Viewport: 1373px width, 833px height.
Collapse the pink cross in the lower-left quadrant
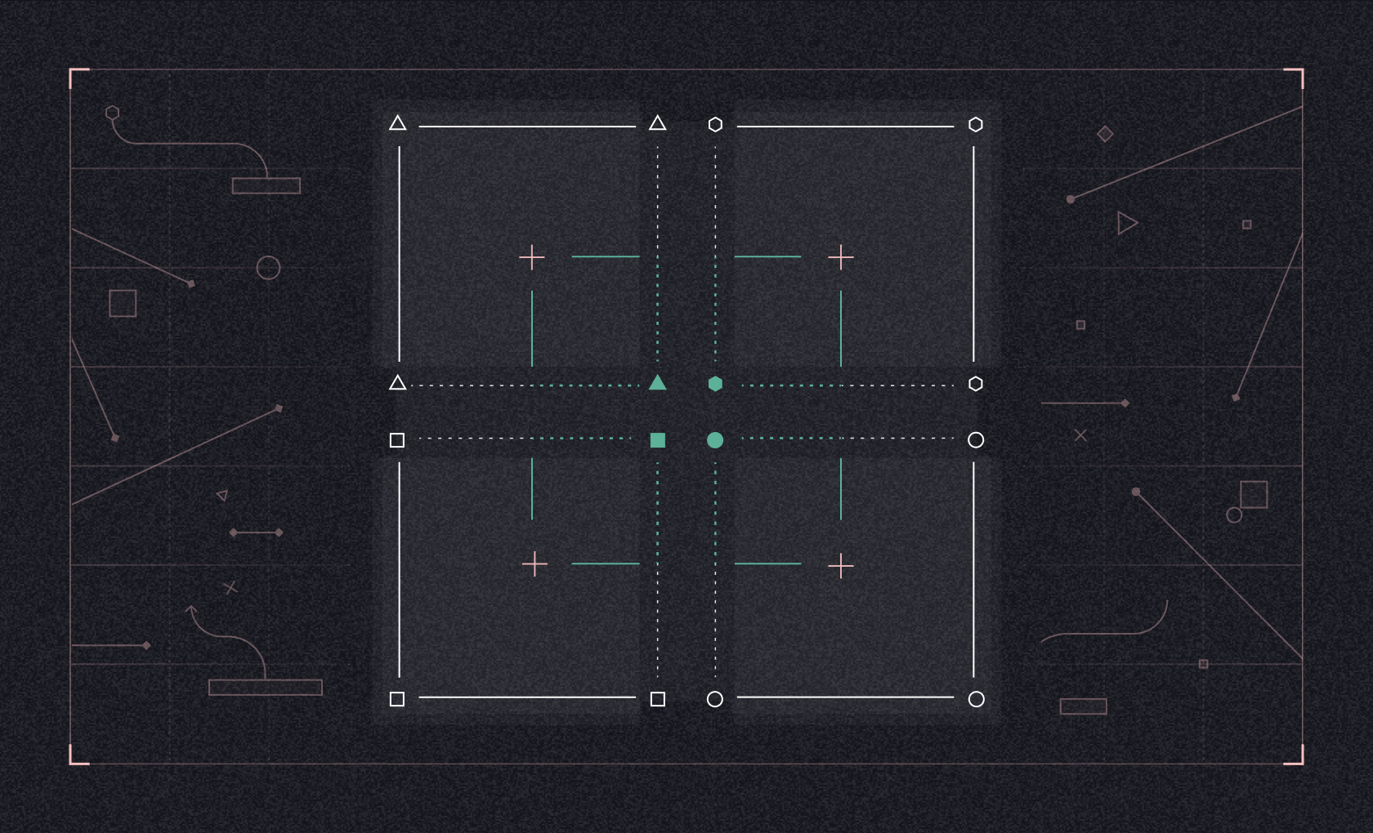point(533,563)
